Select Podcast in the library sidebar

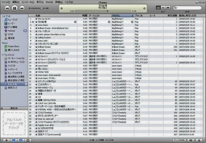(11, 31)
